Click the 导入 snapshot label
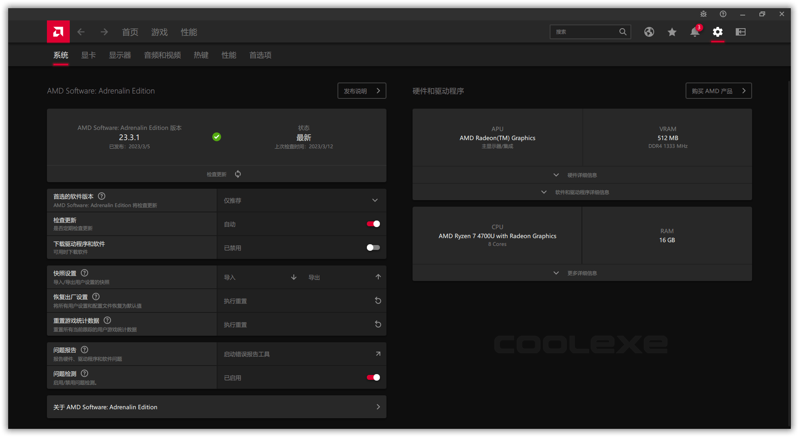 click(230, 277)
